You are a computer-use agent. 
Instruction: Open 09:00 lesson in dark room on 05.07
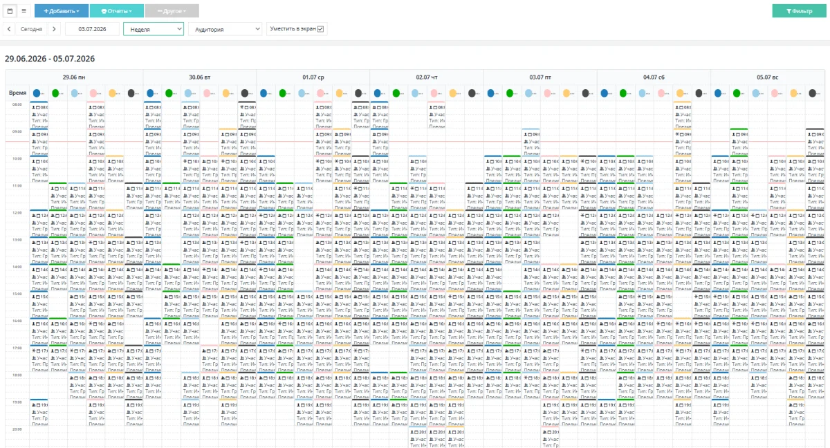[814, 142]
